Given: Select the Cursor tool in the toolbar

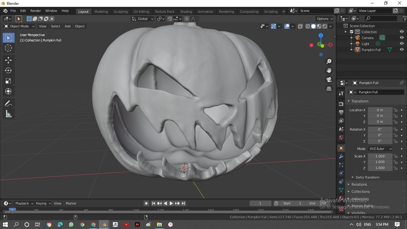Looking at the screenshot, I should (8, 48).
